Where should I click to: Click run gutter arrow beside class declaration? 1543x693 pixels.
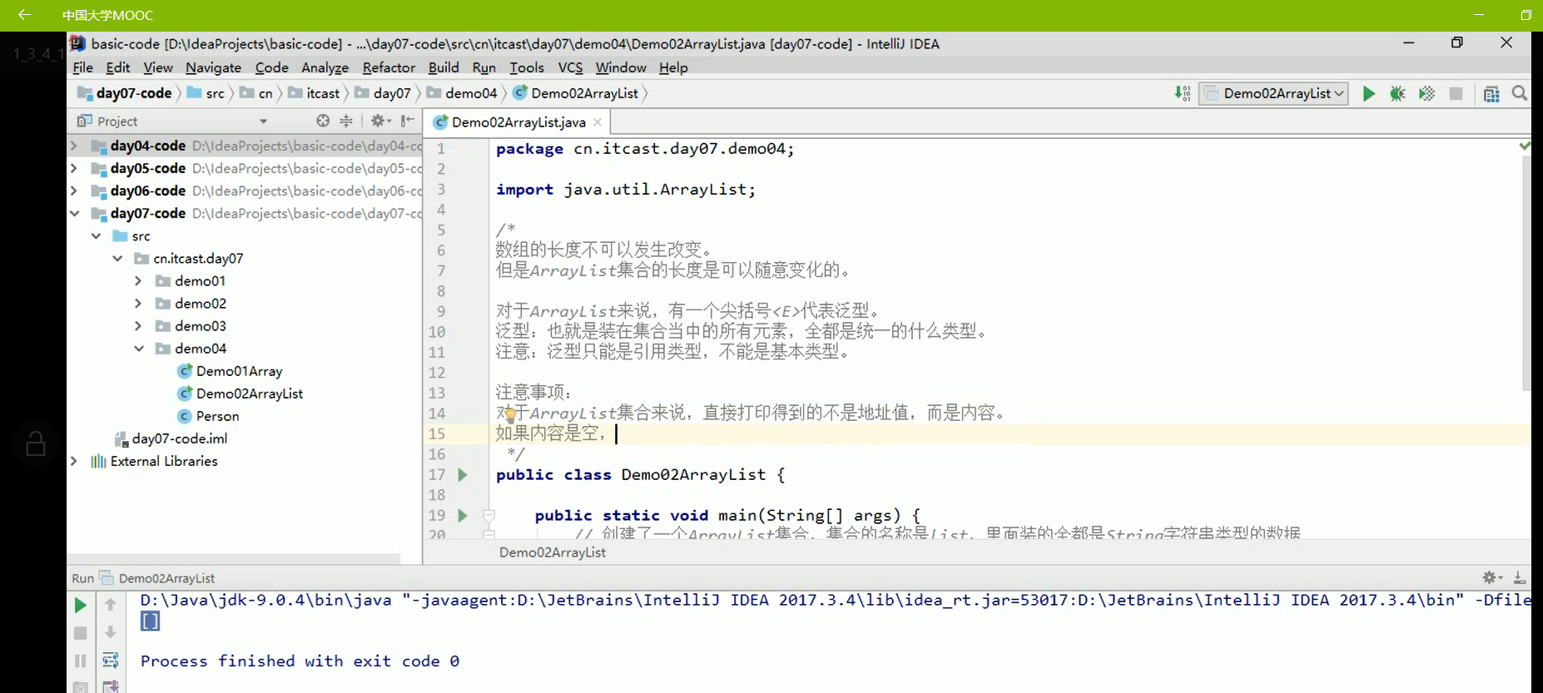click(x=463, y=475)
